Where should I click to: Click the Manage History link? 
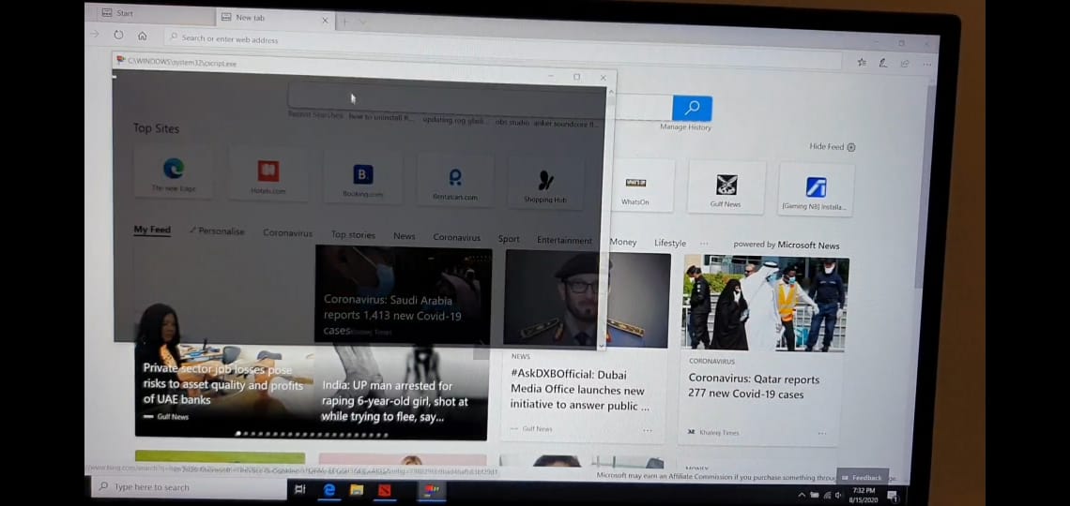[x=685, y=127]
